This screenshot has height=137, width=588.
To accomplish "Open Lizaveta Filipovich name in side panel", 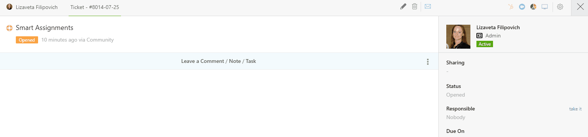I will point(498,27).
